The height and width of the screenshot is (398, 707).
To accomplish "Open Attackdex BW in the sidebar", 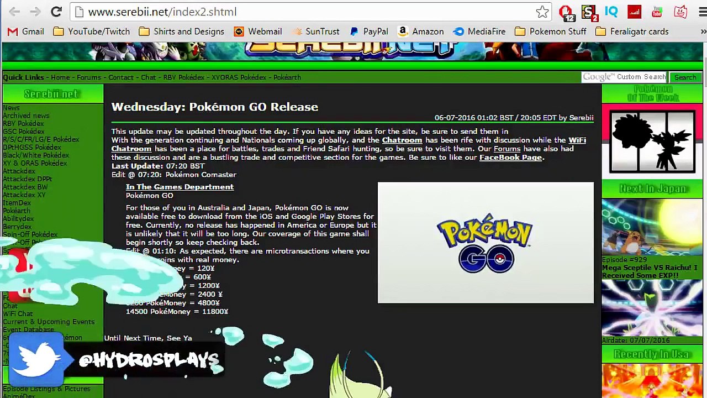I will click(x=25, y=187).
